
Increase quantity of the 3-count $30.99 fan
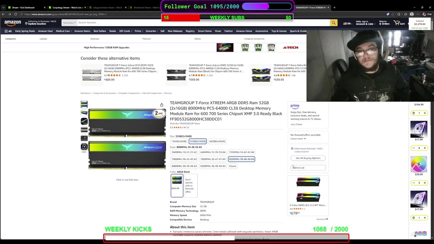[425, 183]
